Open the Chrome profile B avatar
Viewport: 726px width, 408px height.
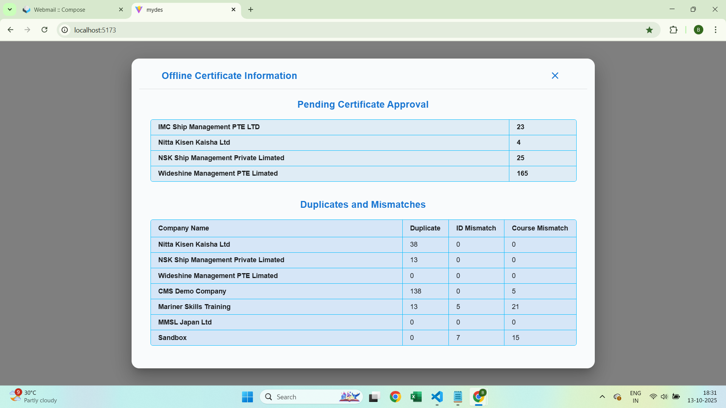click(698, 30)
